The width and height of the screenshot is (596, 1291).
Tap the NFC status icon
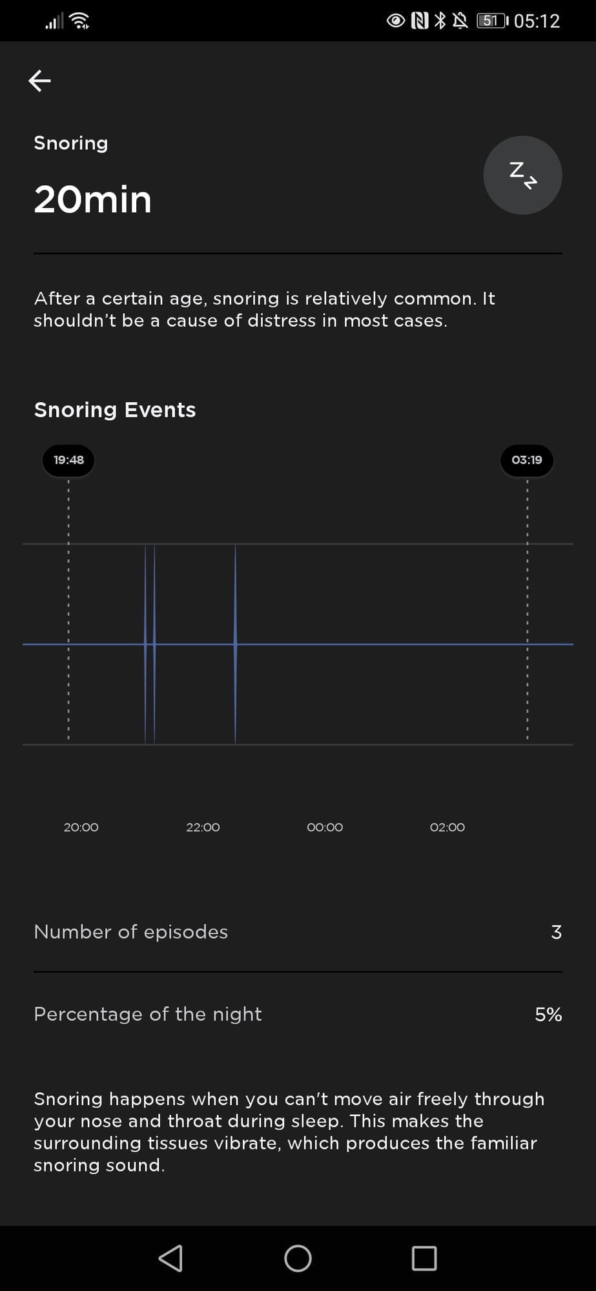(x=420, y=21)
